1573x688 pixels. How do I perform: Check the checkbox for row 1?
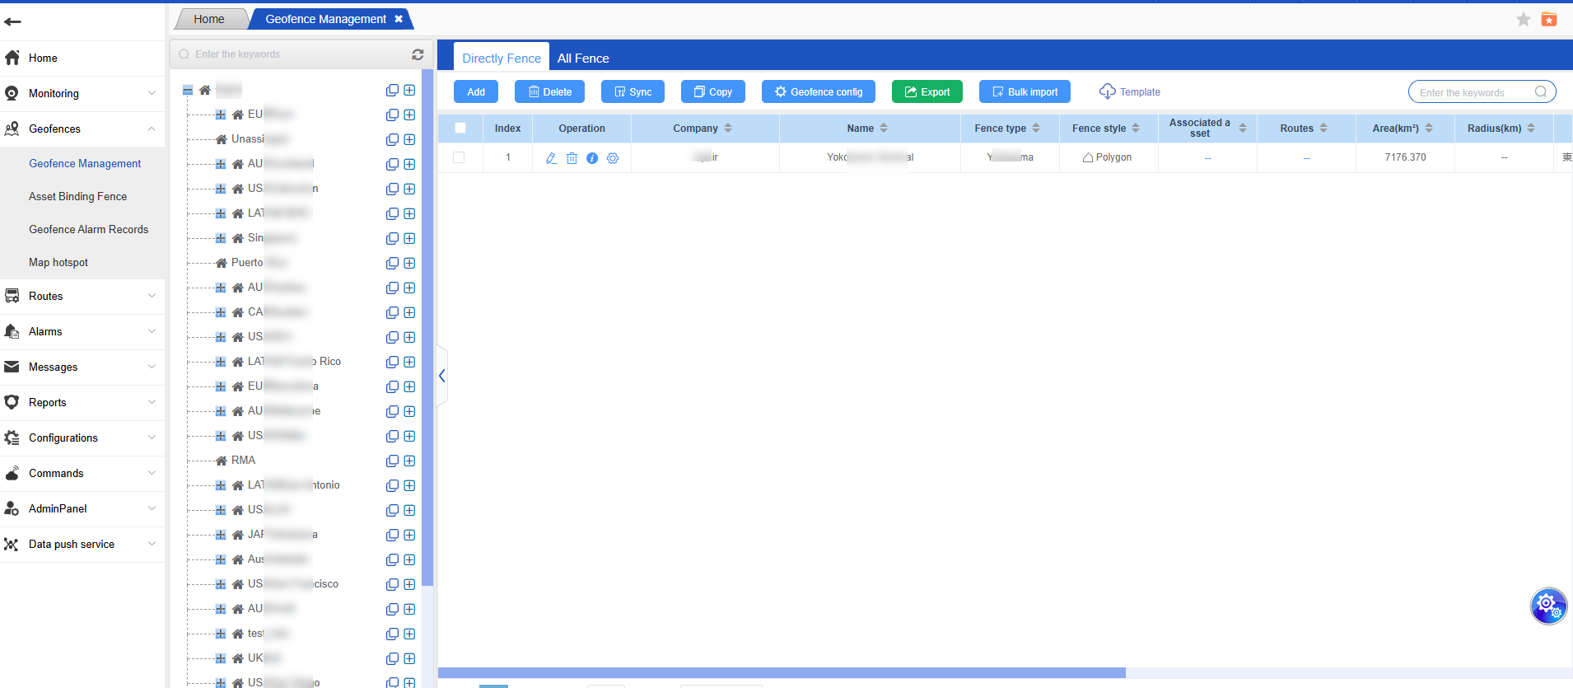tap(459, 157)
